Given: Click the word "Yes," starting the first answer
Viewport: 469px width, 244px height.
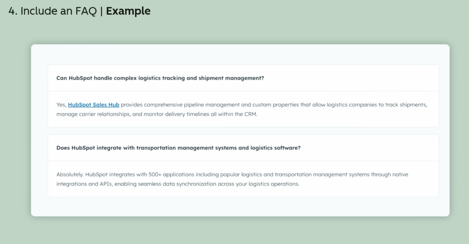Looking at the screenshot, I should pos(61,104).
